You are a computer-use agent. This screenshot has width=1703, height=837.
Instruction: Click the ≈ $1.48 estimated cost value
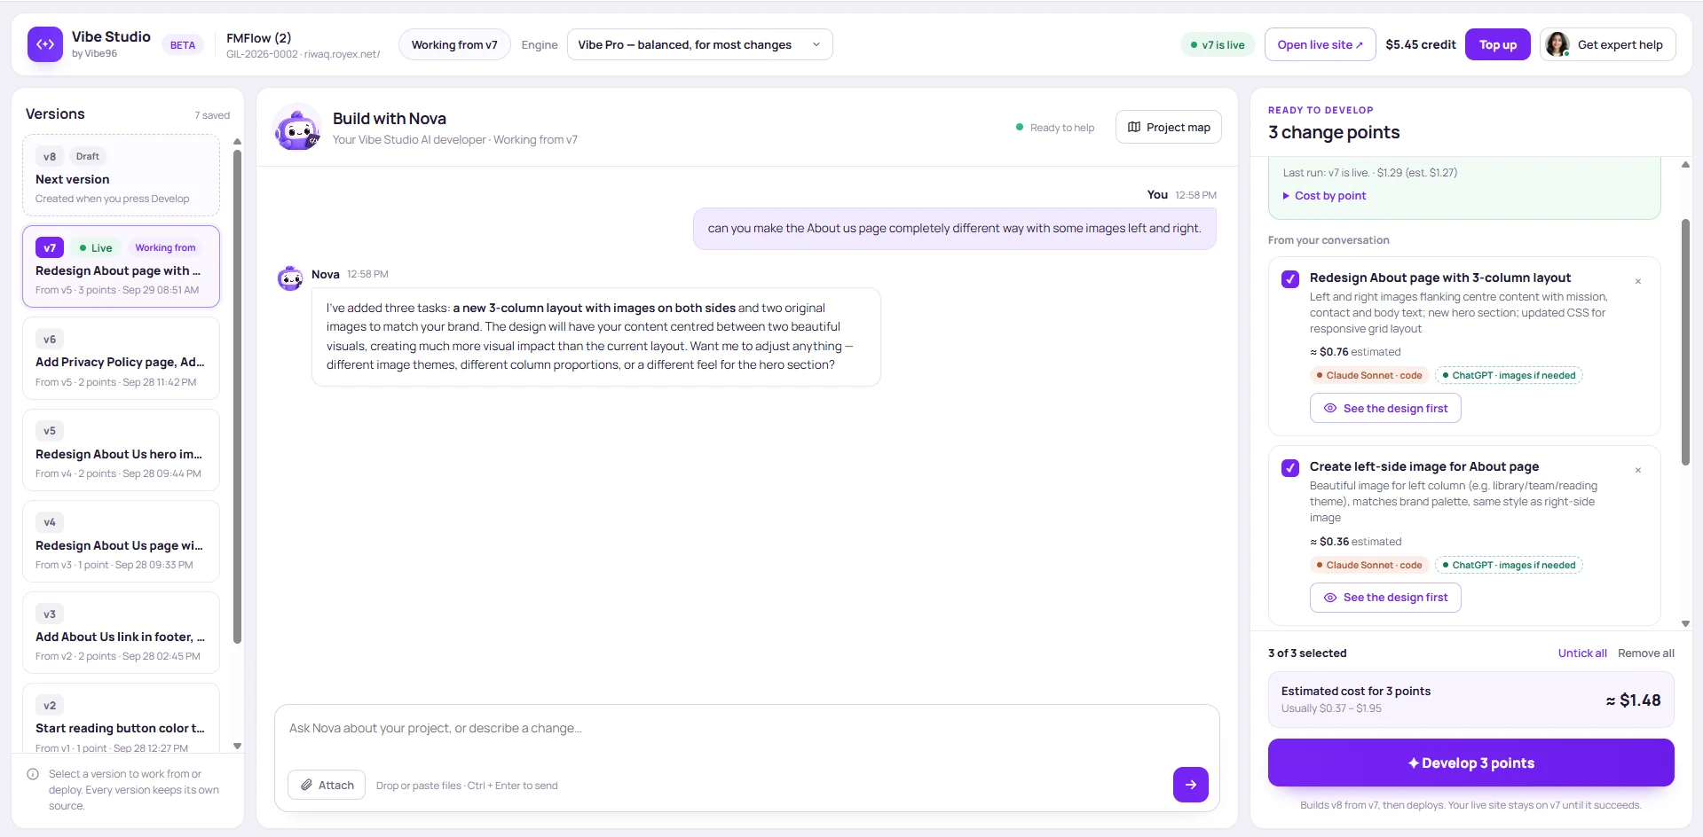click(1633, 700)
